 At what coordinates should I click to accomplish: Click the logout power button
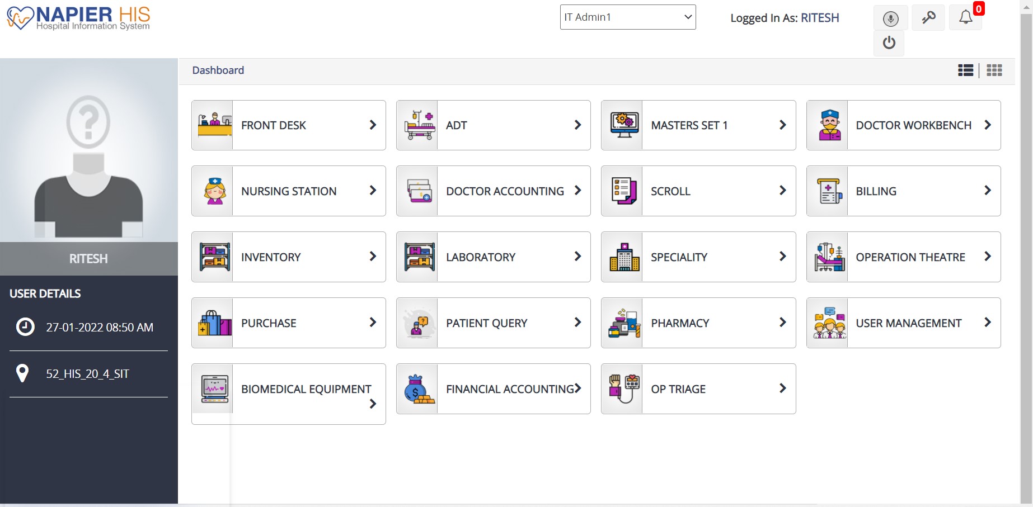point(889,43)
